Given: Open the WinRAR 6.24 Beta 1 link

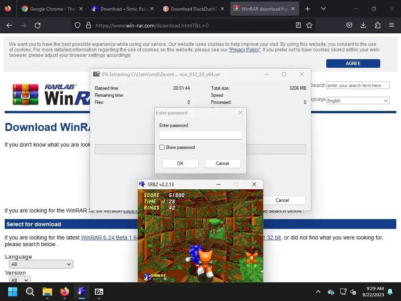Looking at the screenshot, I should 109,238.
